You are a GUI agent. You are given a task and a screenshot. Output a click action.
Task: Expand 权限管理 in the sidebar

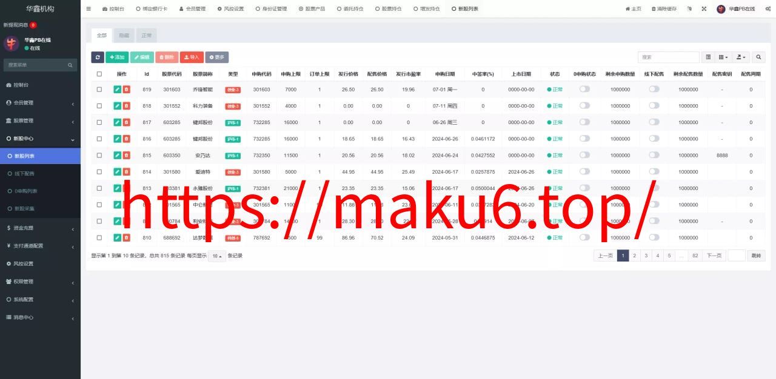(40, 282)
